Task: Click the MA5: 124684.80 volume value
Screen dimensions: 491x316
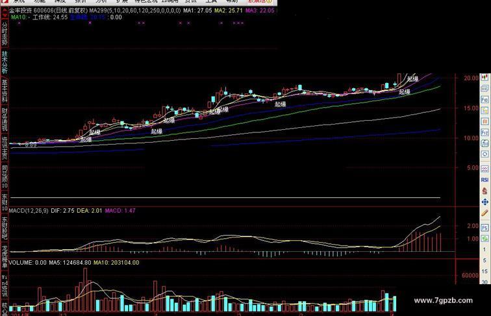Action: coord(70,263)
